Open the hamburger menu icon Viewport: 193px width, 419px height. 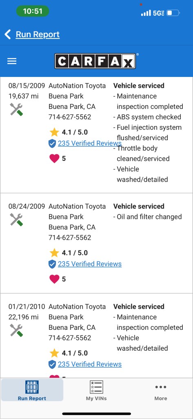pos(12,61)
